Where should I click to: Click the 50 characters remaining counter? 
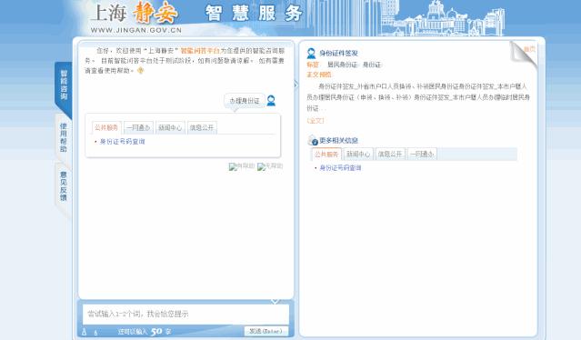pos(156,332)
